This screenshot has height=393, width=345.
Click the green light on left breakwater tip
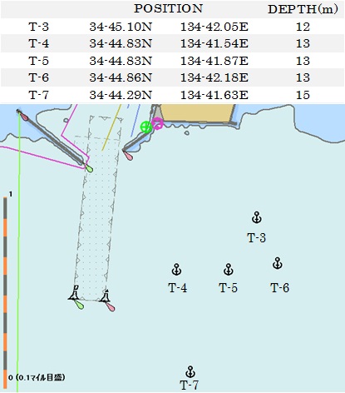pyautogui.click(x=89, y=168)
